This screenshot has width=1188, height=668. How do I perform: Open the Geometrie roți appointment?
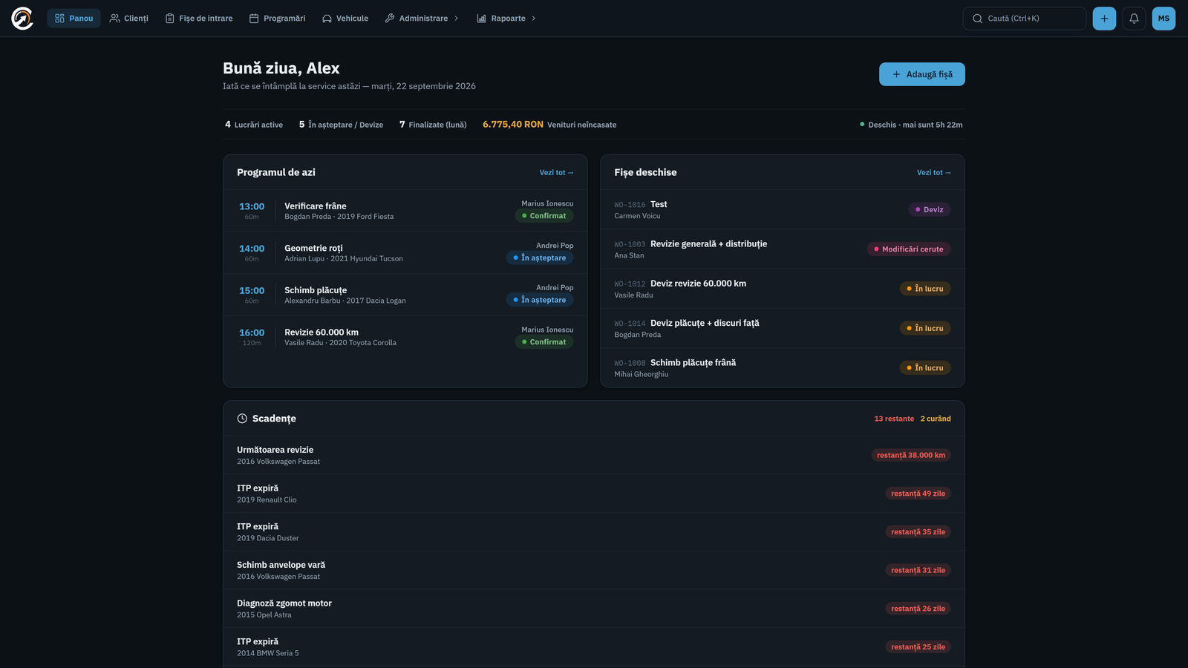click(405, 253)
